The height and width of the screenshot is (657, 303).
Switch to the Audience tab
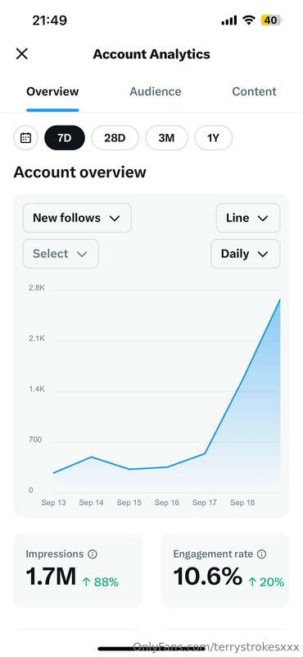coord(156,91)
